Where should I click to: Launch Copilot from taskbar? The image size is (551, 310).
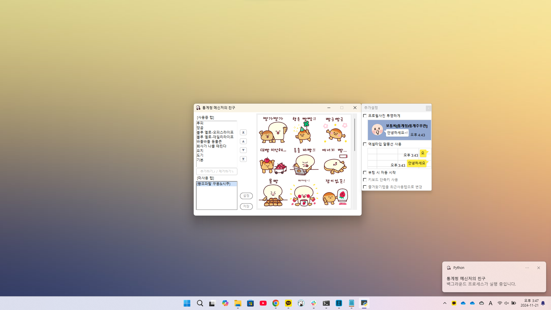225,303
